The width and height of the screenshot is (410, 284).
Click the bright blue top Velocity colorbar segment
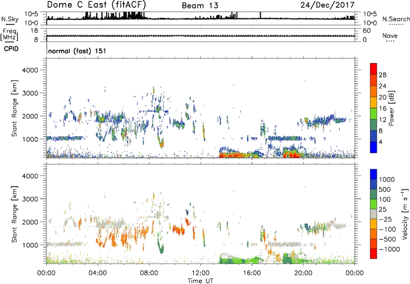coord(374,174)
